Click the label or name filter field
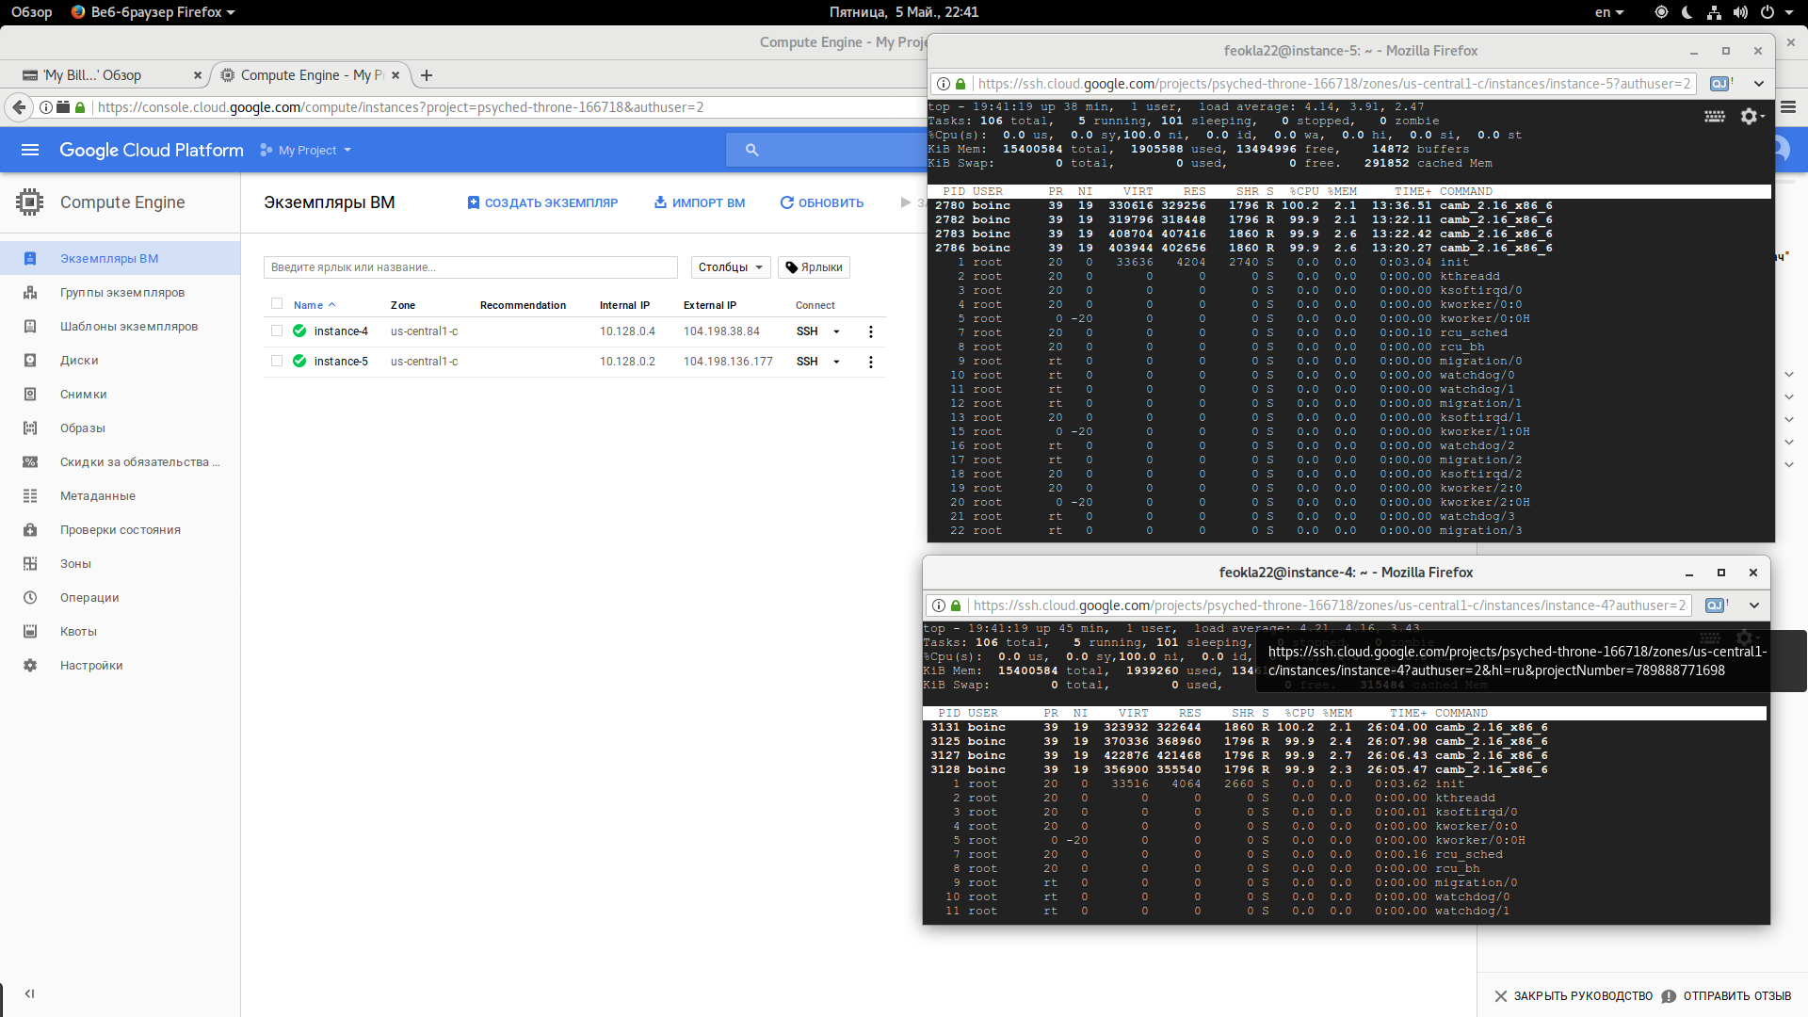The image size is (1808, 1017). click(470, 267)
